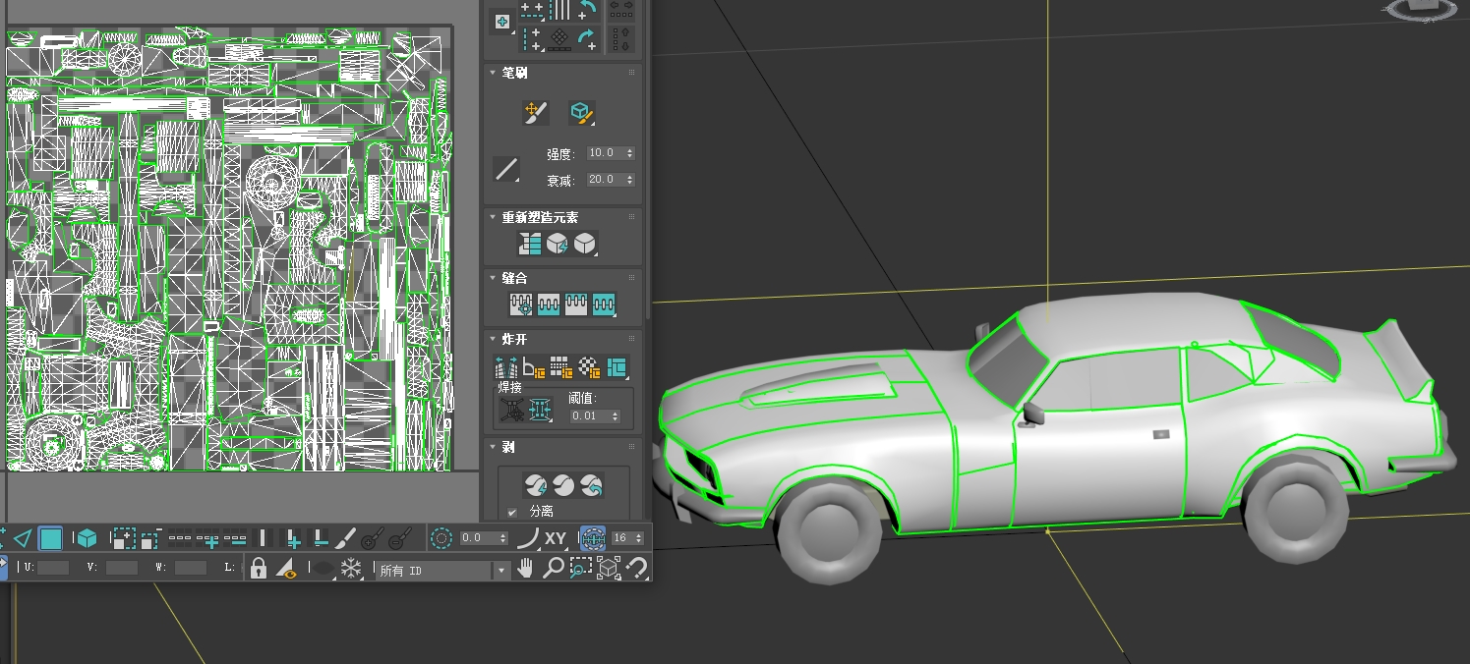Click the 强度 spinner value field
Screen dimensions: 1470x664
603,153
